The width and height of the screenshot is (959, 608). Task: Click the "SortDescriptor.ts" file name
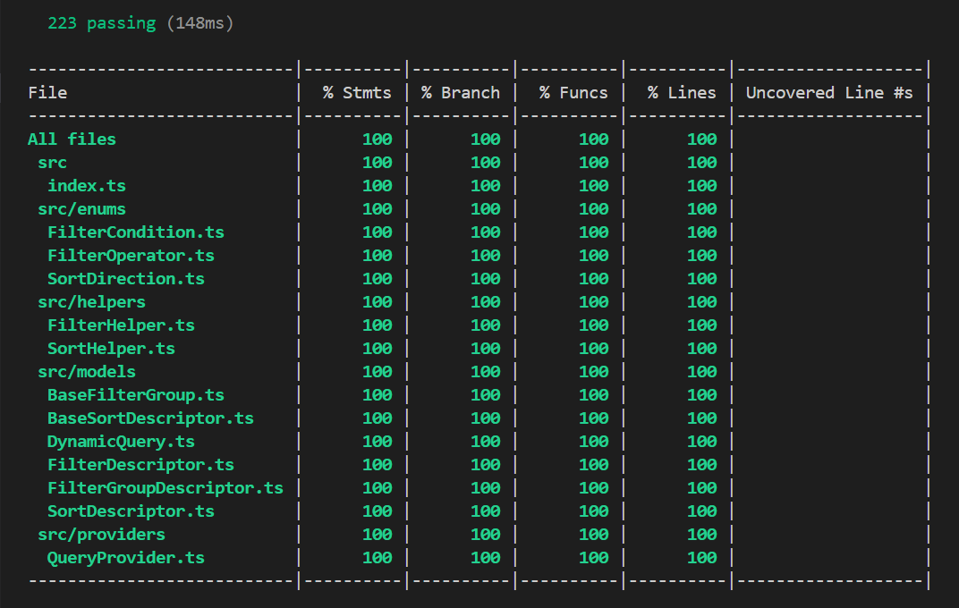131,511
